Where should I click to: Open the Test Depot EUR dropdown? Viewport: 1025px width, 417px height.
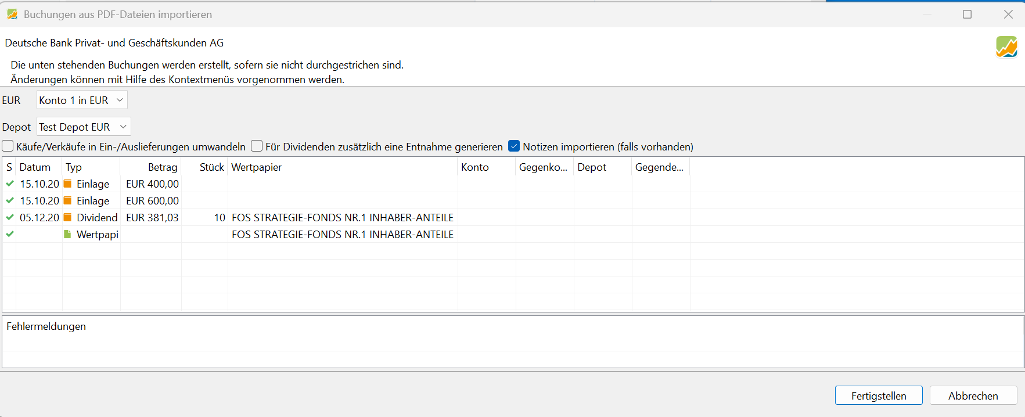point(84,127)
